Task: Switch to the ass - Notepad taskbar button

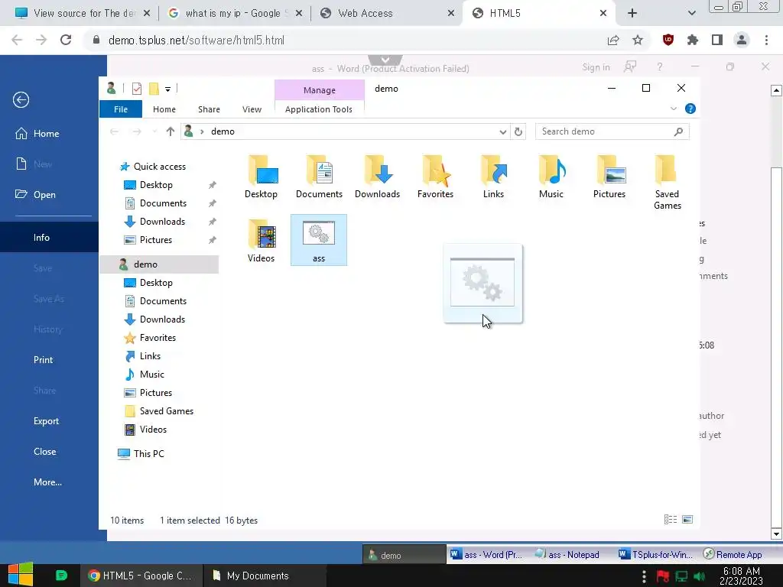Action: point(568,555)
